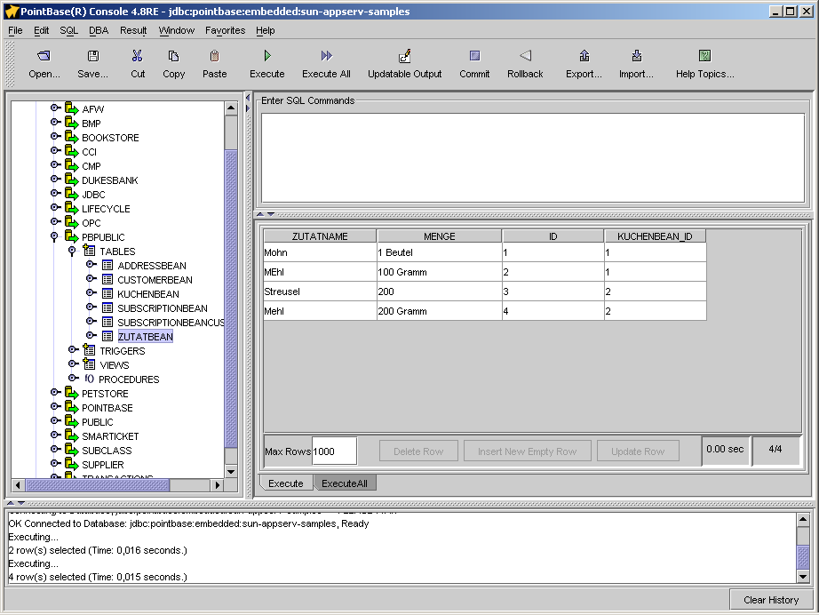Click the TABLES node icon
This screenshot has height=615, width=819.
click(x=90, y=251)
